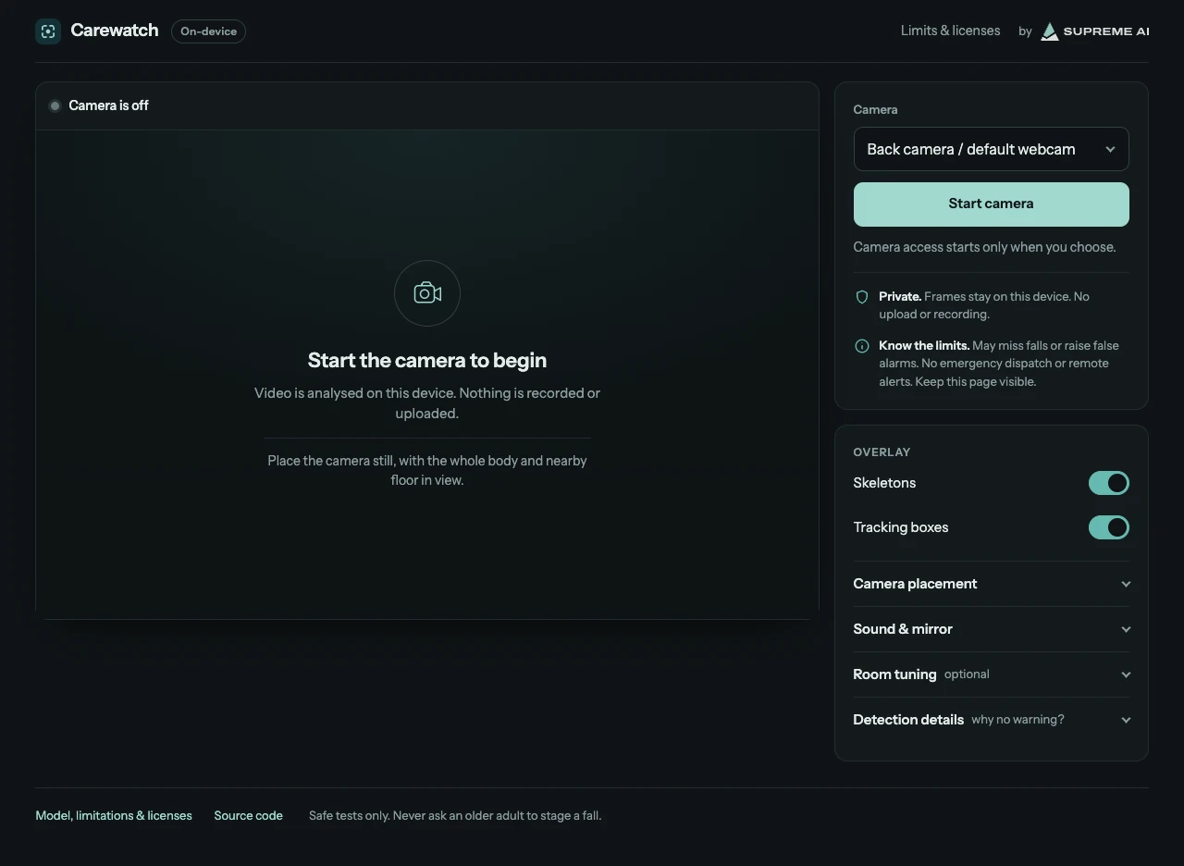The width and height of the screenshot is (1184, 866).
Task: Click the 'why no warning?' hint text
Action: (x=1017, y=720)
